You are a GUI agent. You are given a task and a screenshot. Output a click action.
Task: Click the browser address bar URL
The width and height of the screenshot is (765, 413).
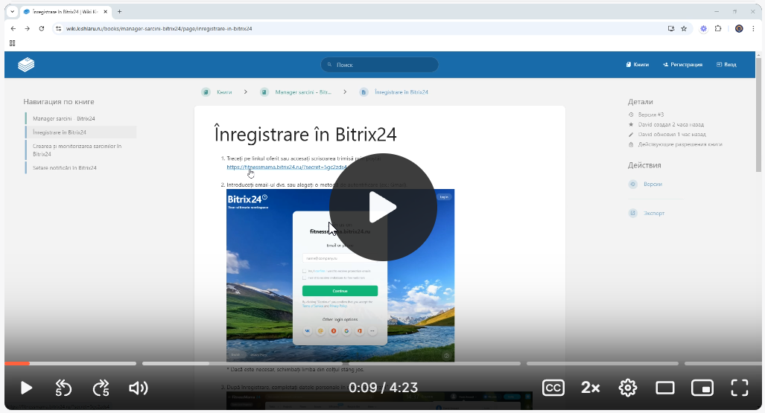159,29
